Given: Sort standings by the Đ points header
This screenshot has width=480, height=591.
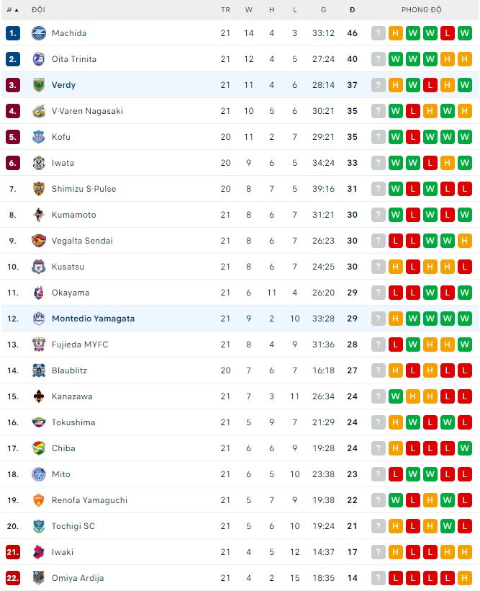Looking at the screenshot, I should 352,10.
